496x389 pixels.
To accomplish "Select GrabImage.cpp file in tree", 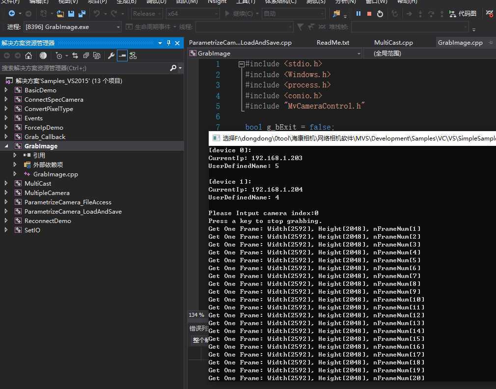I will (x=55, y=174).
